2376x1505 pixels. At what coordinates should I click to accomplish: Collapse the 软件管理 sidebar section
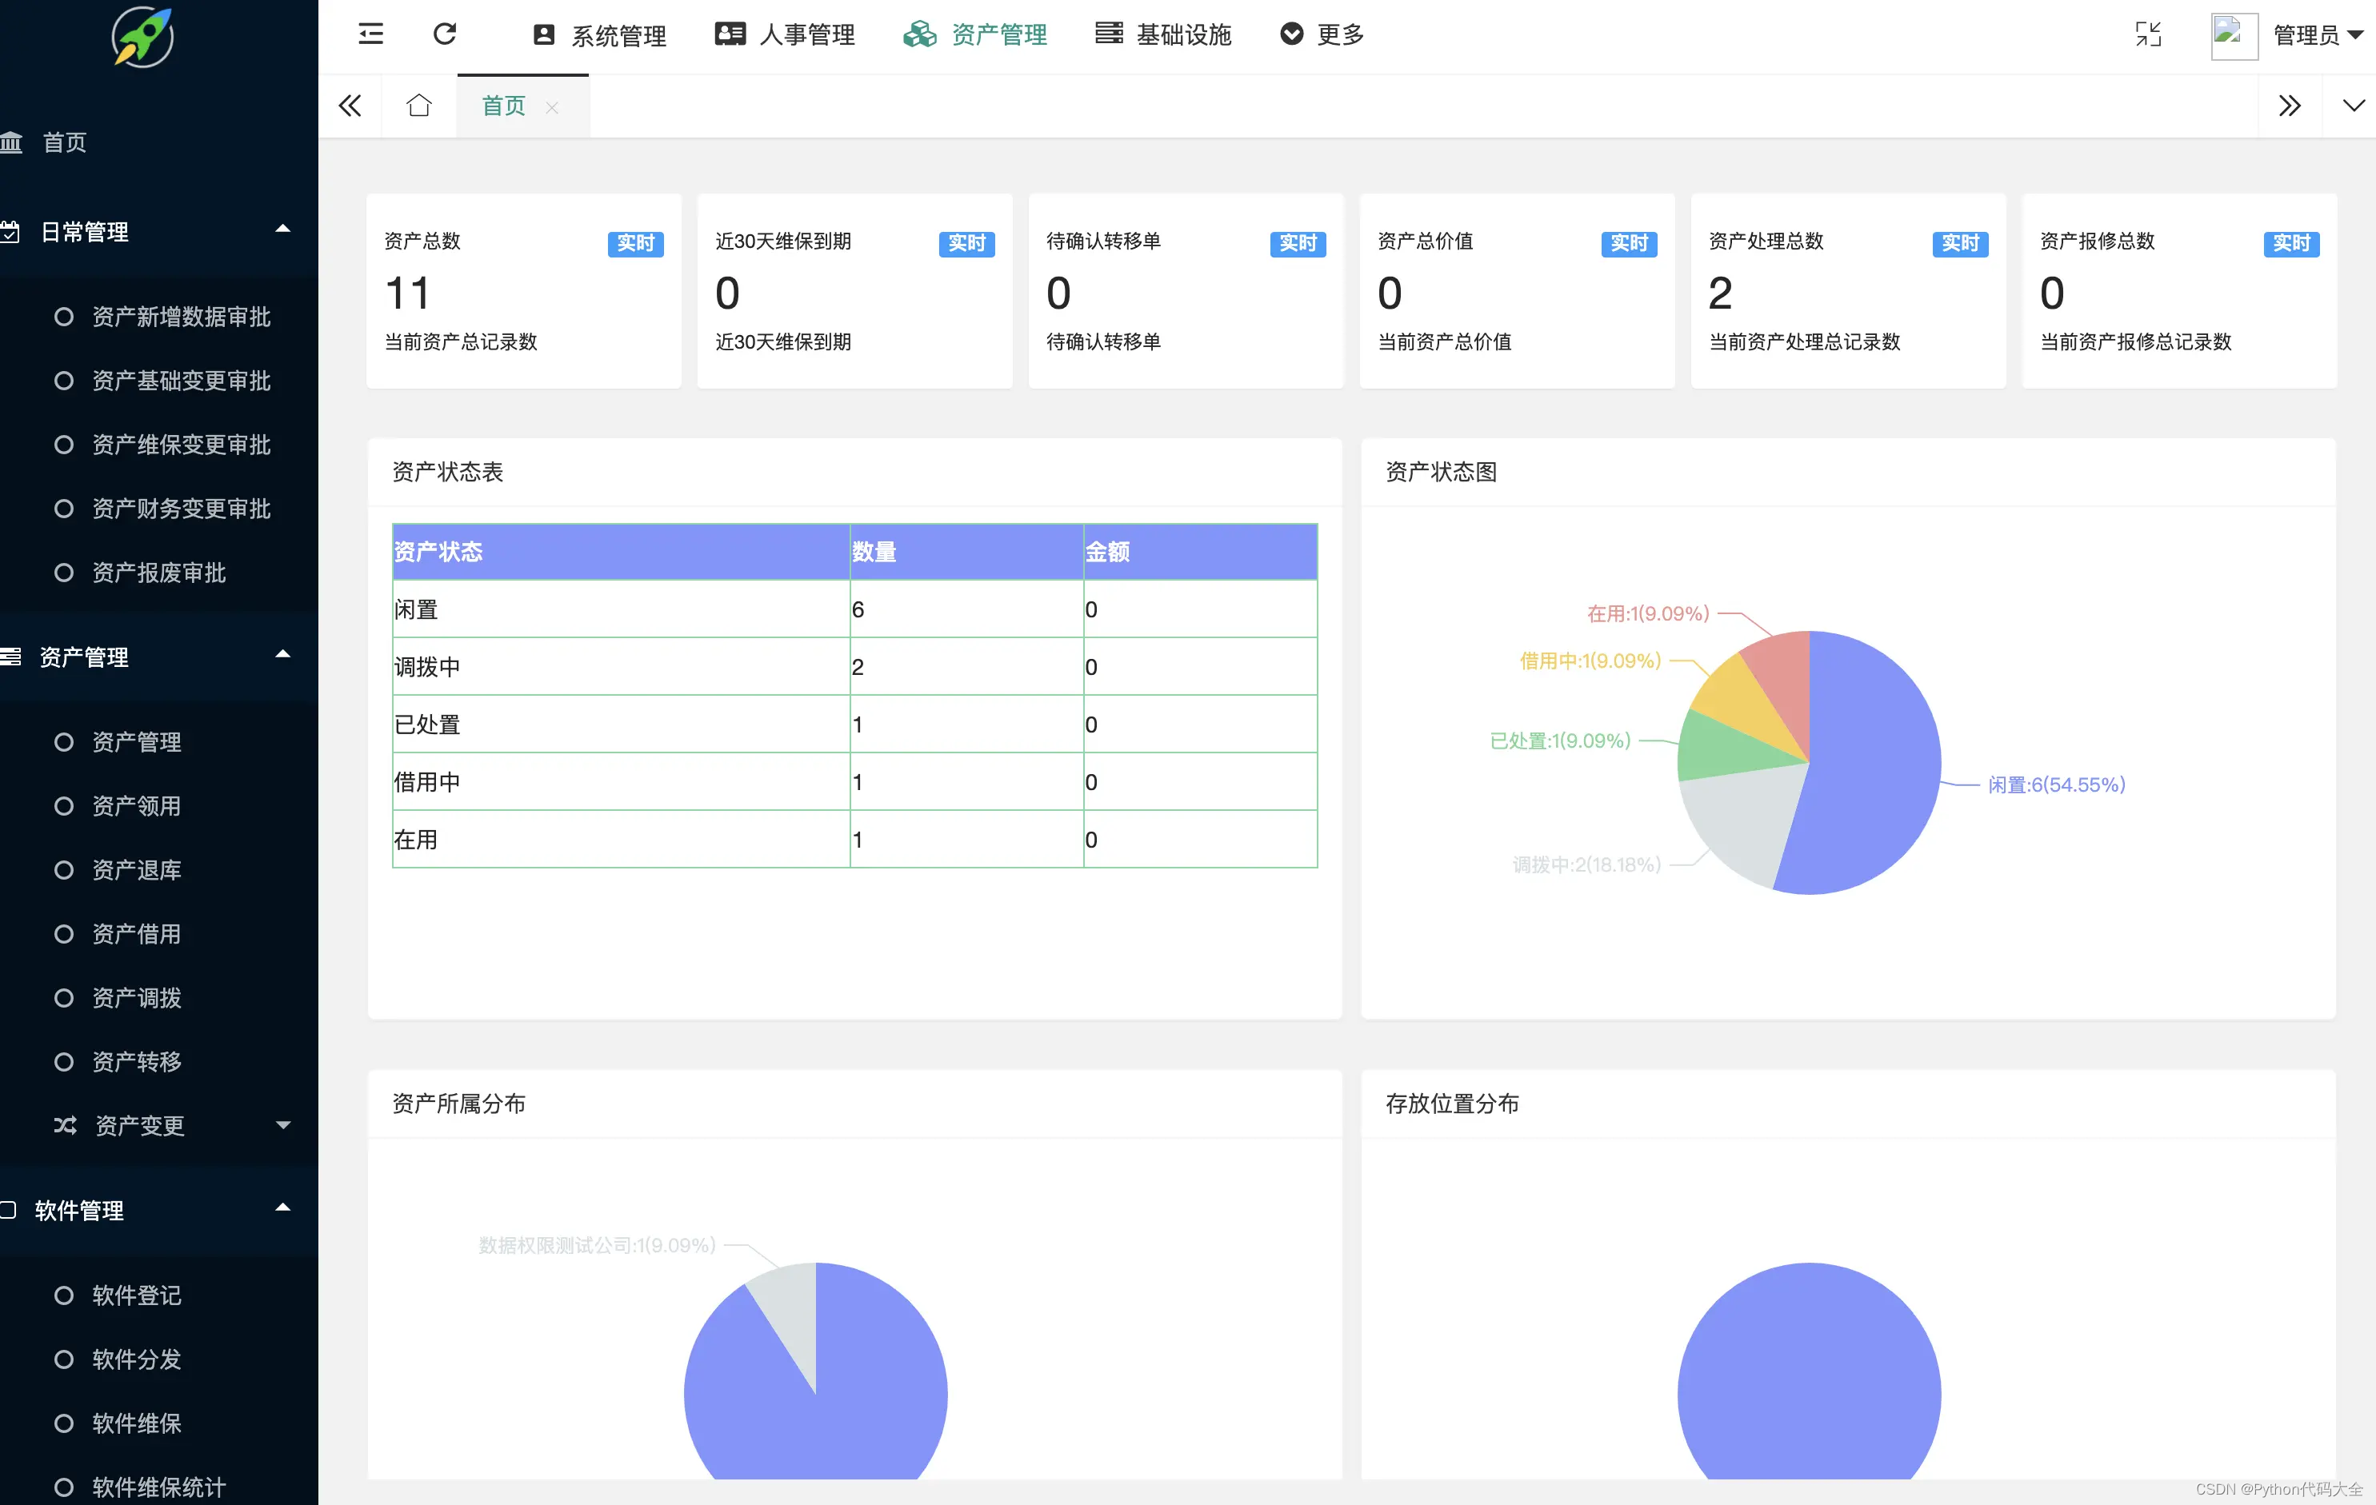point(284,1206)
